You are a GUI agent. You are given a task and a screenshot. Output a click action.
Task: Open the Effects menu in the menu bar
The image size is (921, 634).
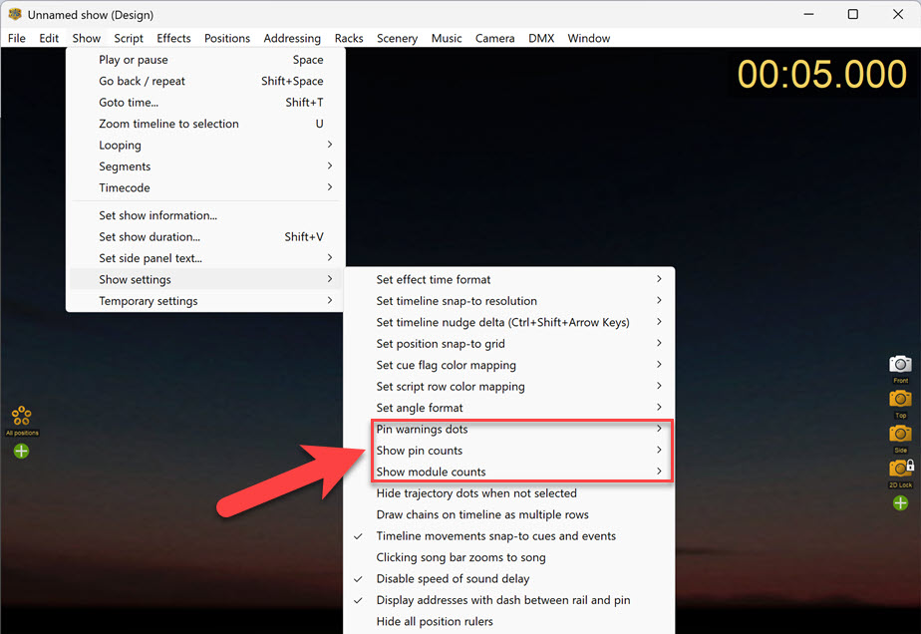tap(173, 38)
